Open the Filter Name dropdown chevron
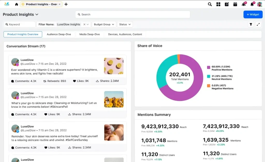Image resolution: width=265 pixels, height=162 pixels. (x=88, y=25)
